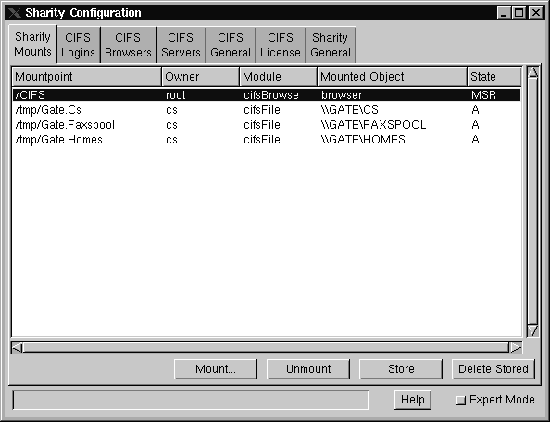Click the Module column header
The height and width of the screenshot is (422, 550).
[278, 77]
